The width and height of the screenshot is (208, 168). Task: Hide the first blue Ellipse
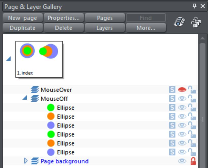[182, 125]
